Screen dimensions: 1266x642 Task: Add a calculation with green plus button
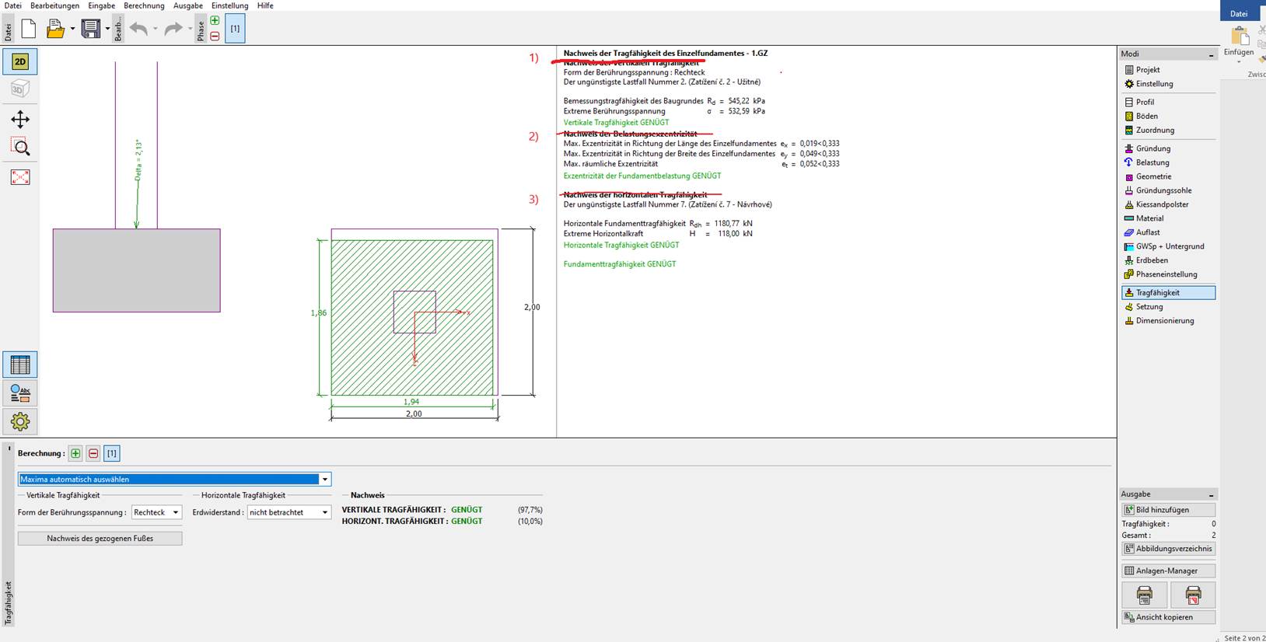pos(75,453)
